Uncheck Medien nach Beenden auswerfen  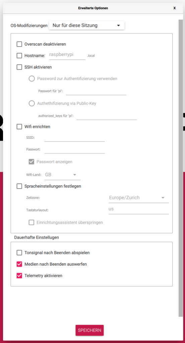pos(19,264)
